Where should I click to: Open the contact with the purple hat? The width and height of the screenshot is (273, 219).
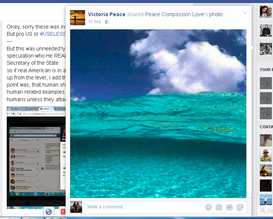[x=265, y=155]
